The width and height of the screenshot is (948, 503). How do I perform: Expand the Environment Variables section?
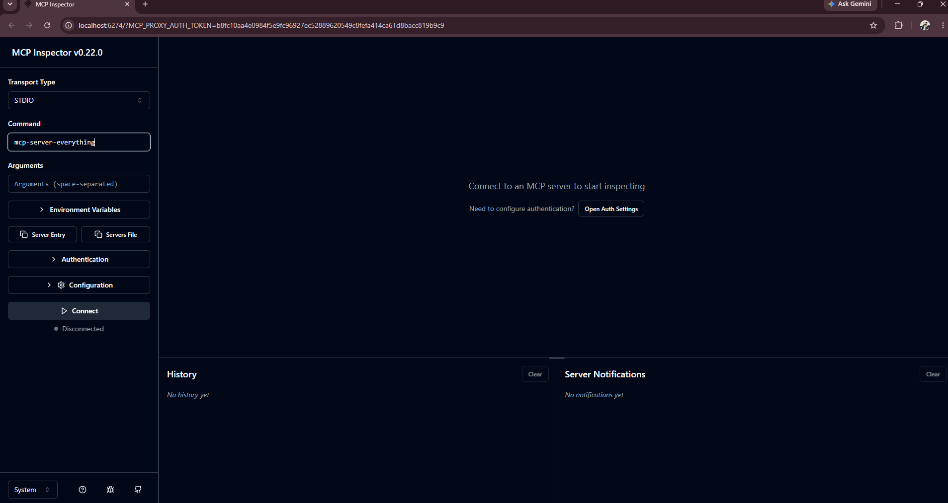[x=79, y=210]
